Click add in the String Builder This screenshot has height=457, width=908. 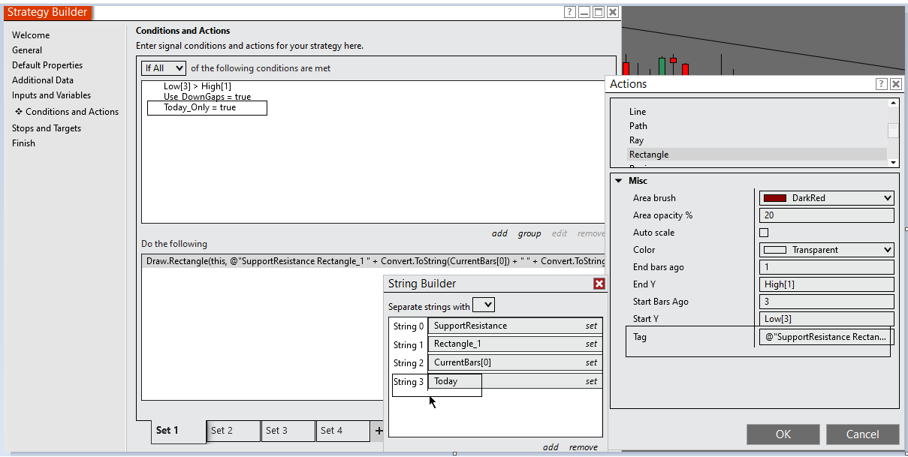pos(551,447)
